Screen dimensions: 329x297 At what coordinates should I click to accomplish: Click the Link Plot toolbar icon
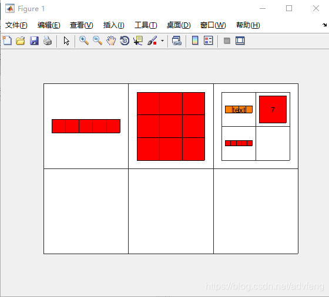point(177,41)
